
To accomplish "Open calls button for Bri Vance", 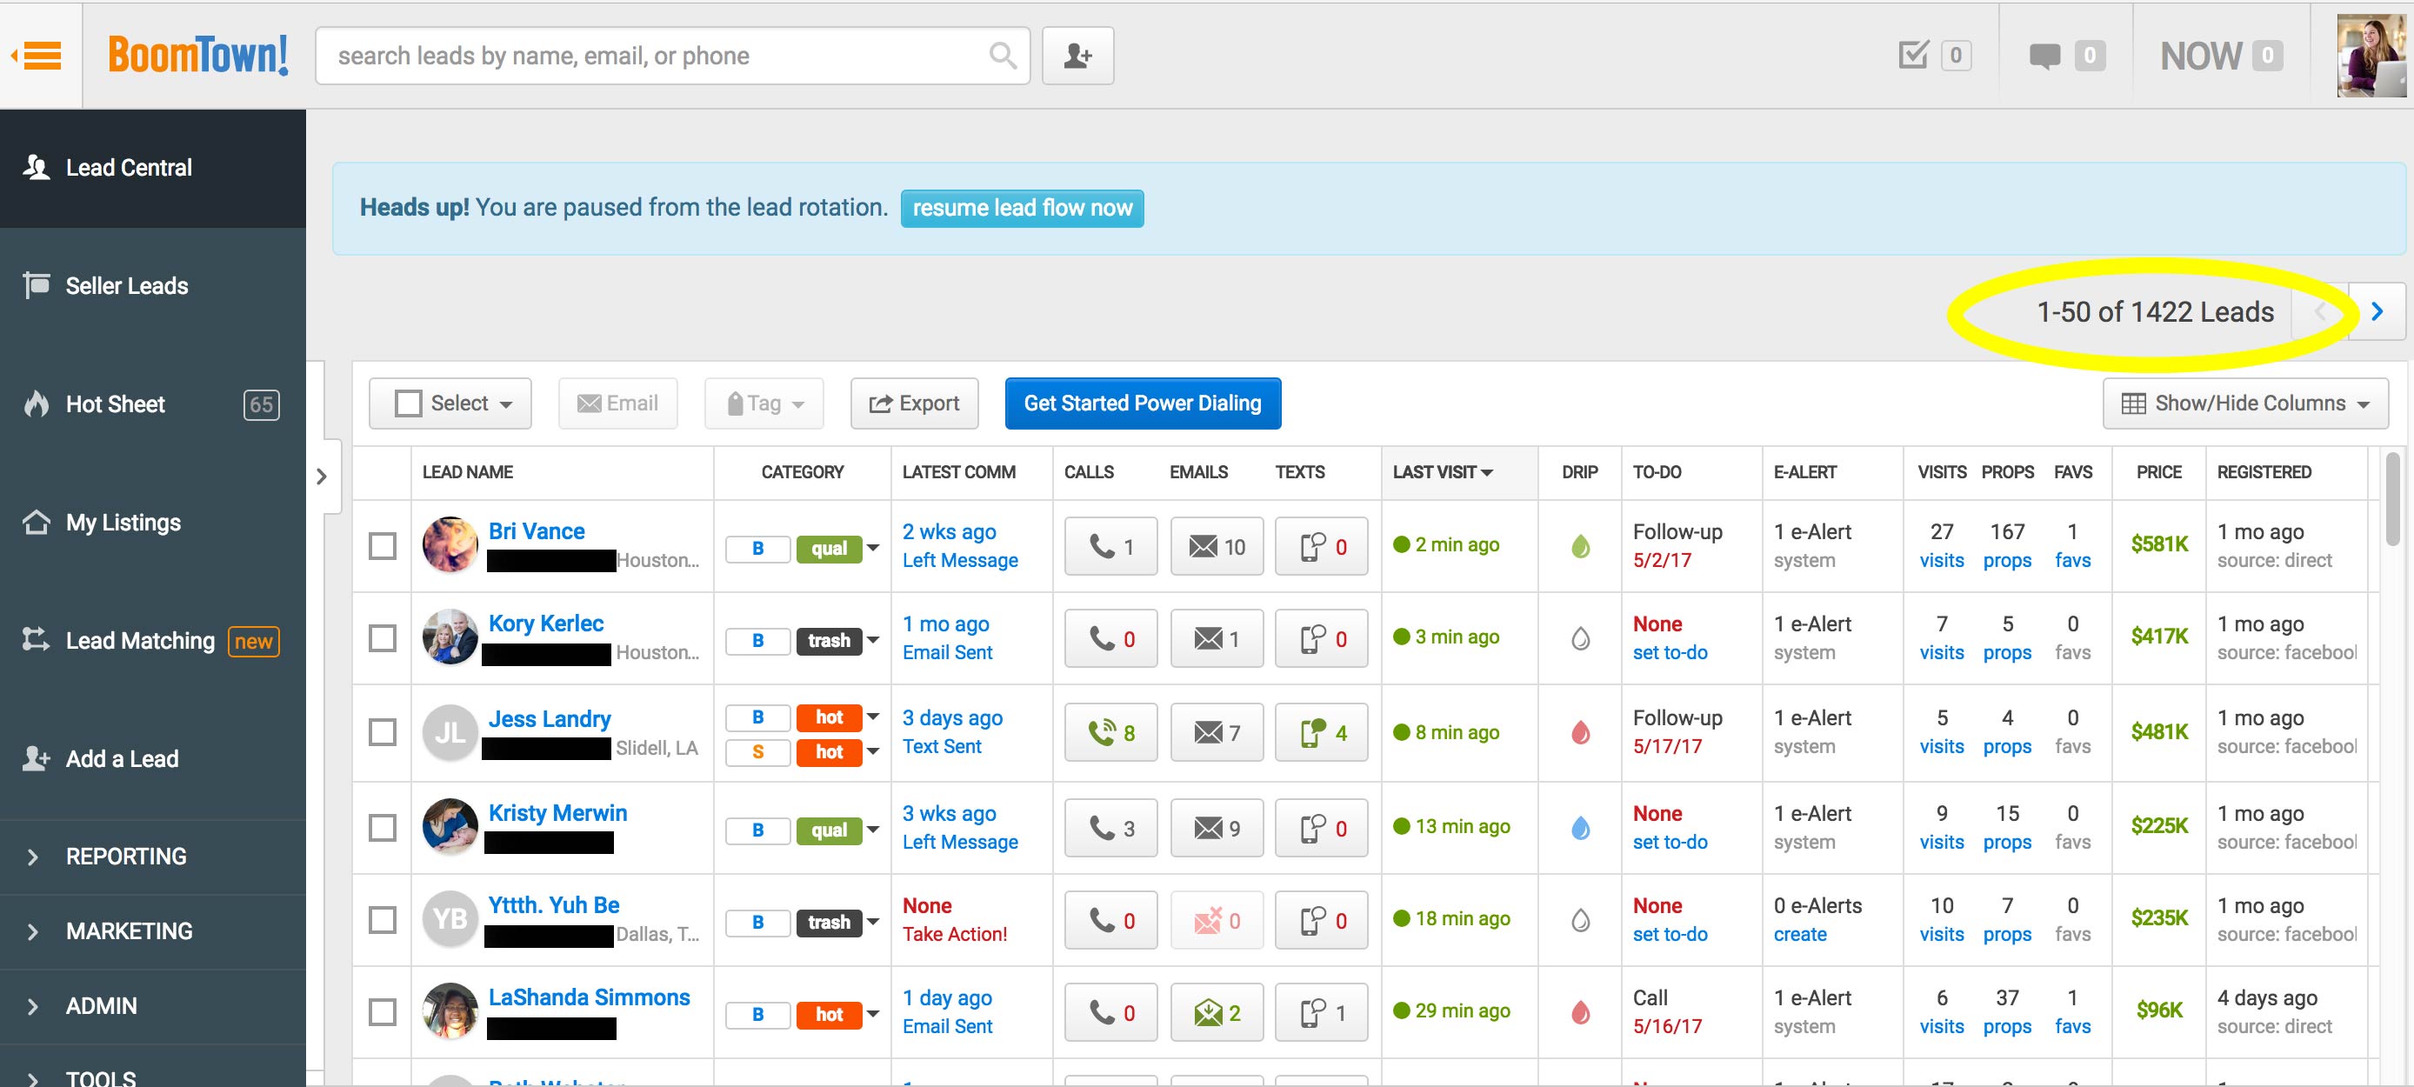I will [x=1110, y=546].
